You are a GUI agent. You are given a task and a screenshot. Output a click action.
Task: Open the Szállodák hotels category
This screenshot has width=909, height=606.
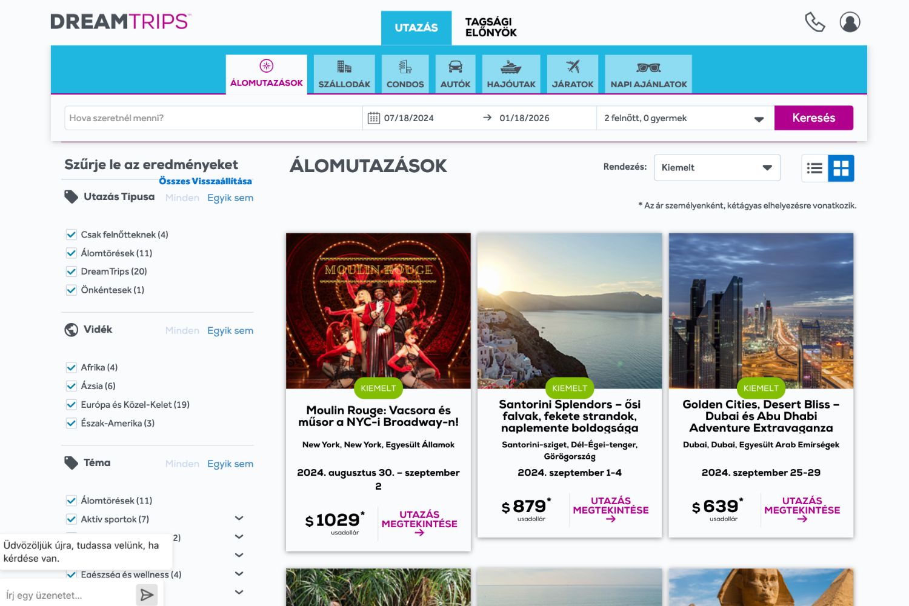click(344, 74)
